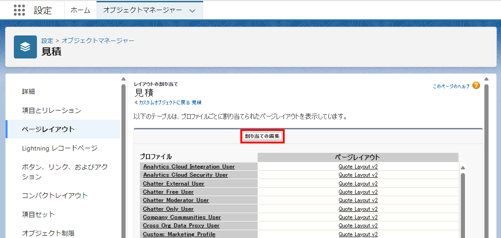Viewport: 501px width, 238px height.
Task: Open このページのヘルプ link
Action: 451,86
